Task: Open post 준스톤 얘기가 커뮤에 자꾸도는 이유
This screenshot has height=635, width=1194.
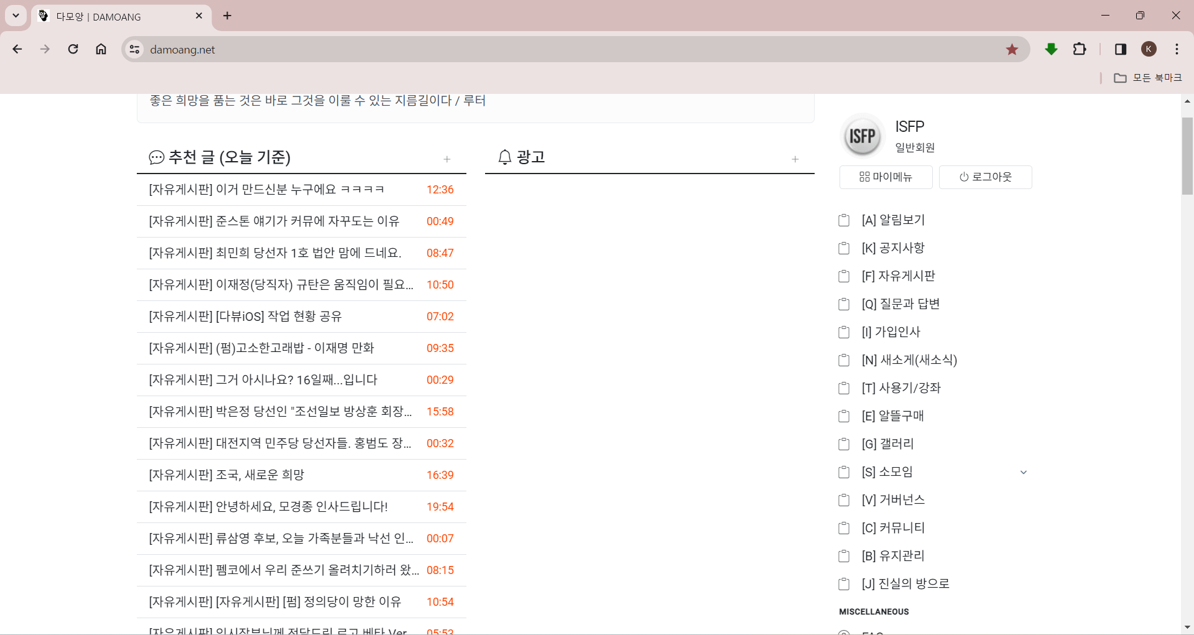Action: coord(274,221)
